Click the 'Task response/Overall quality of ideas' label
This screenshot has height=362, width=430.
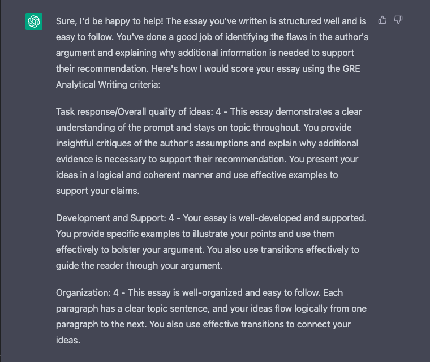pos(134,111)
